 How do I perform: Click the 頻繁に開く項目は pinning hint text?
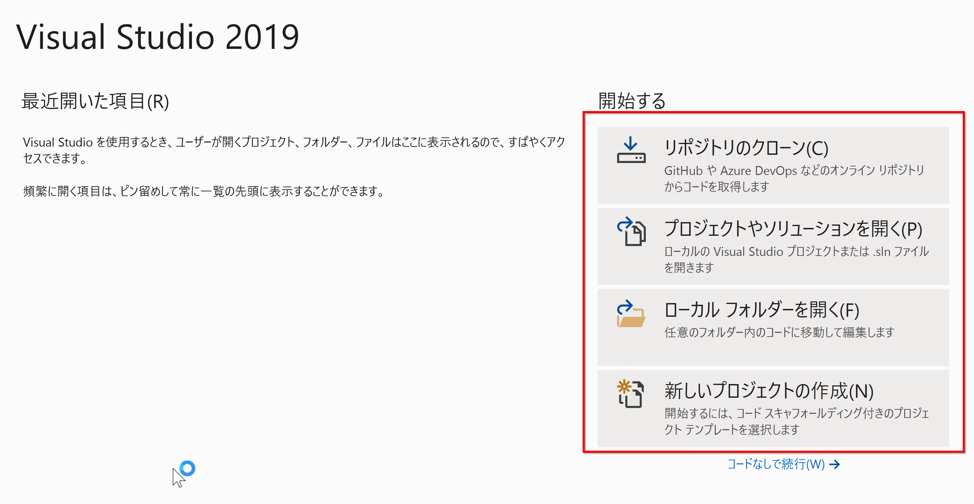pos(204,191)
